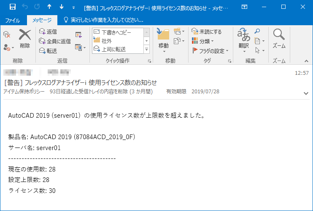Click the 実行したい作業を入力してください search box
313x211 pixels.
point(103,20)
